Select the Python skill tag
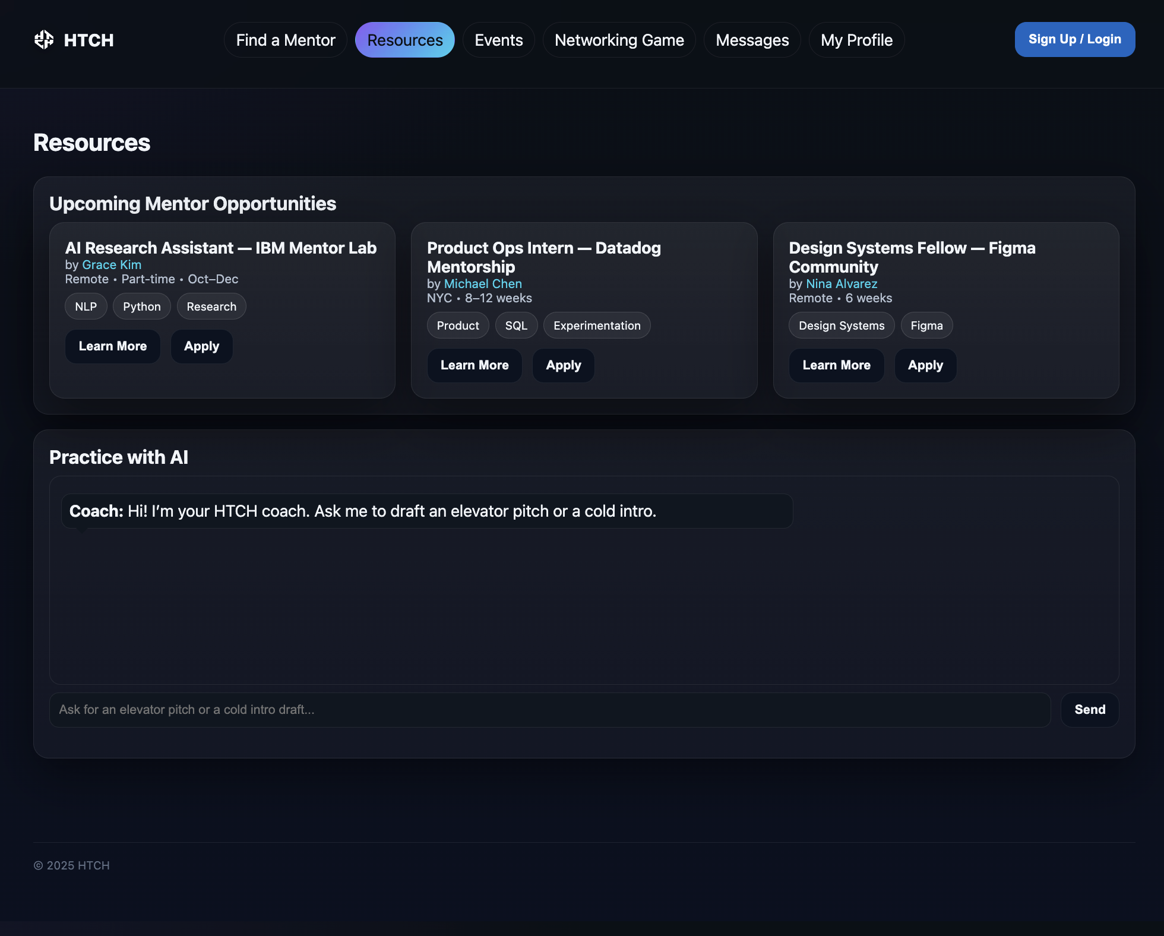 coord(141,306)
